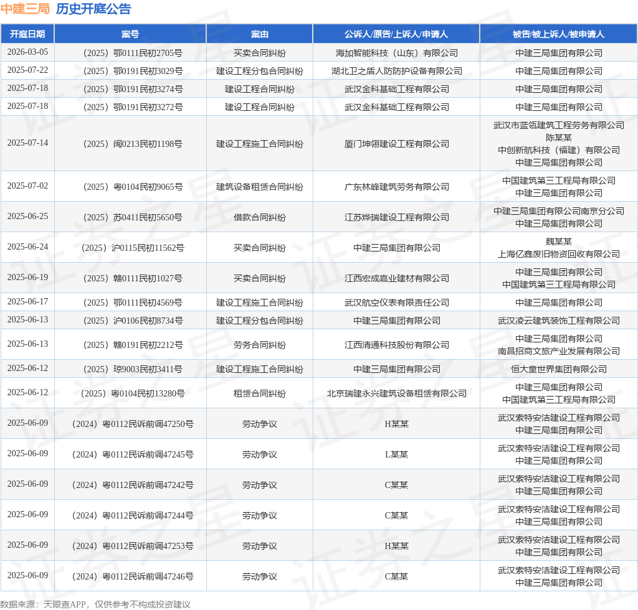The height and width of the screenshot is (610, 638).
Task: Click plaintiff 厦门坤翎建设工程有限公司
Action: (397, 144)
